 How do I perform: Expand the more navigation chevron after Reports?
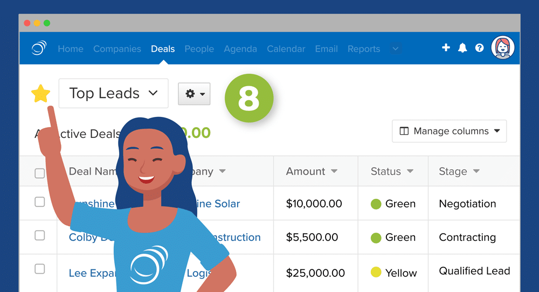point(396,49)
